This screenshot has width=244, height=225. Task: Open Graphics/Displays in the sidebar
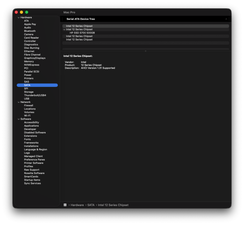35,58
